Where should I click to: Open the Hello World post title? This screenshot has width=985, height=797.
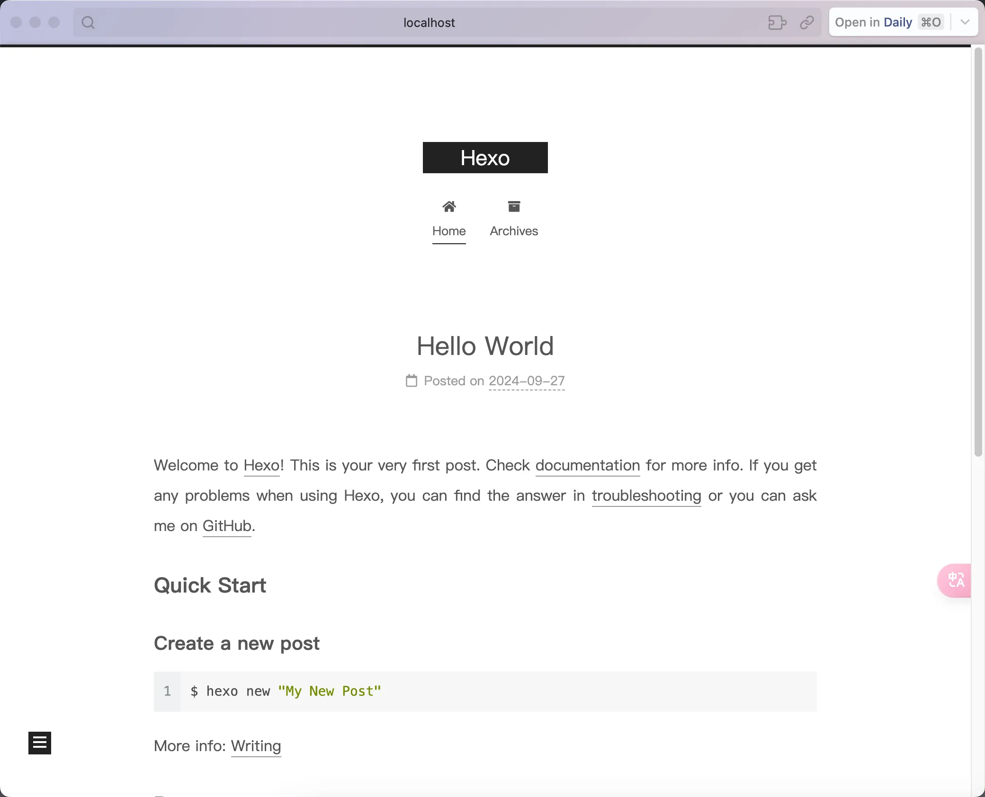coord(485,346)
